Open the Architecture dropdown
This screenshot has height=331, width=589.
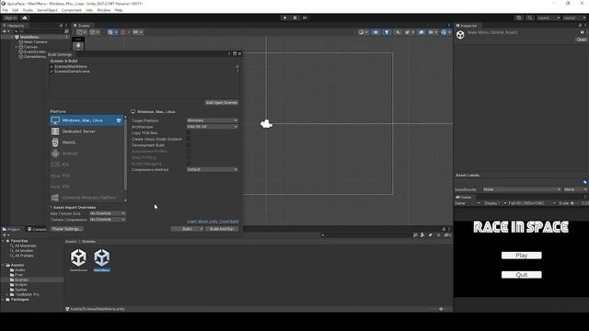click(x=213, y=127)
